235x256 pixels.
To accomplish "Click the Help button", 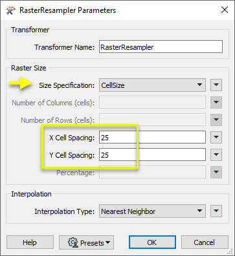I will [30, 242].
